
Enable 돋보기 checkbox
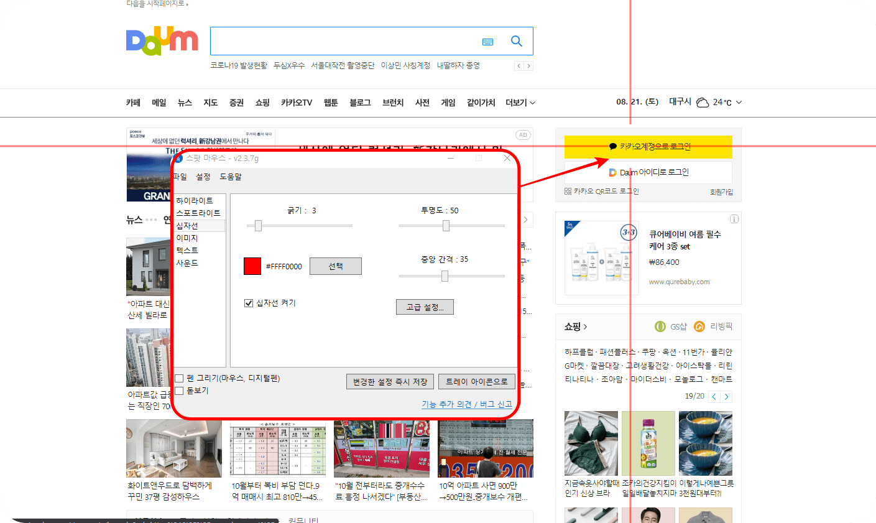click(179, 391)
